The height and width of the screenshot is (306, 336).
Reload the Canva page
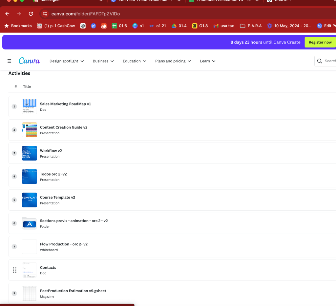coord(31,14)
